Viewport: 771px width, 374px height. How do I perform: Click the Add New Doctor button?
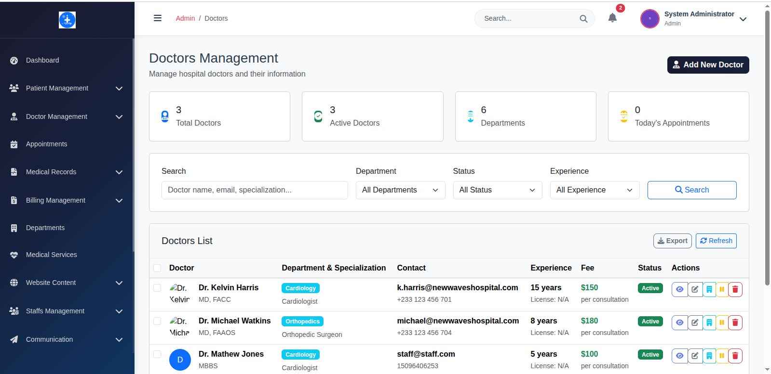click(x=708, y=65)
